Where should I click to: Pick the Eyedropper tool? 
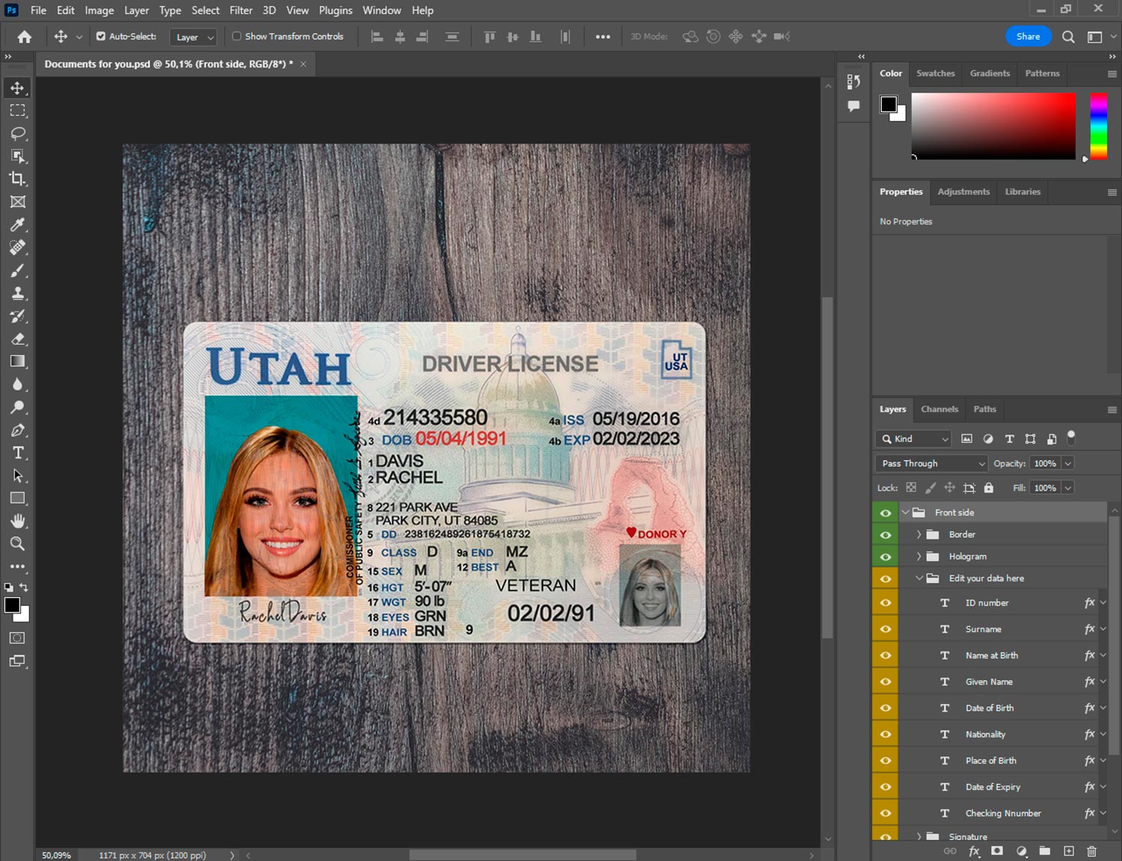point(18,224)
